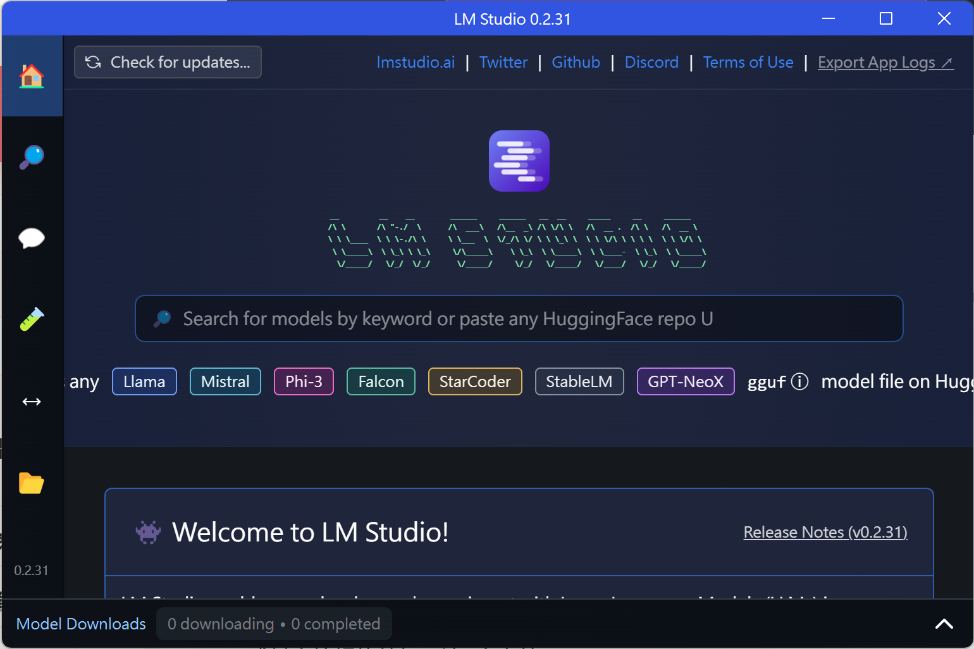Click the gguf info icon
Image resolution: width=974 pixels, height=649 pixels.
tap(800, 381)
